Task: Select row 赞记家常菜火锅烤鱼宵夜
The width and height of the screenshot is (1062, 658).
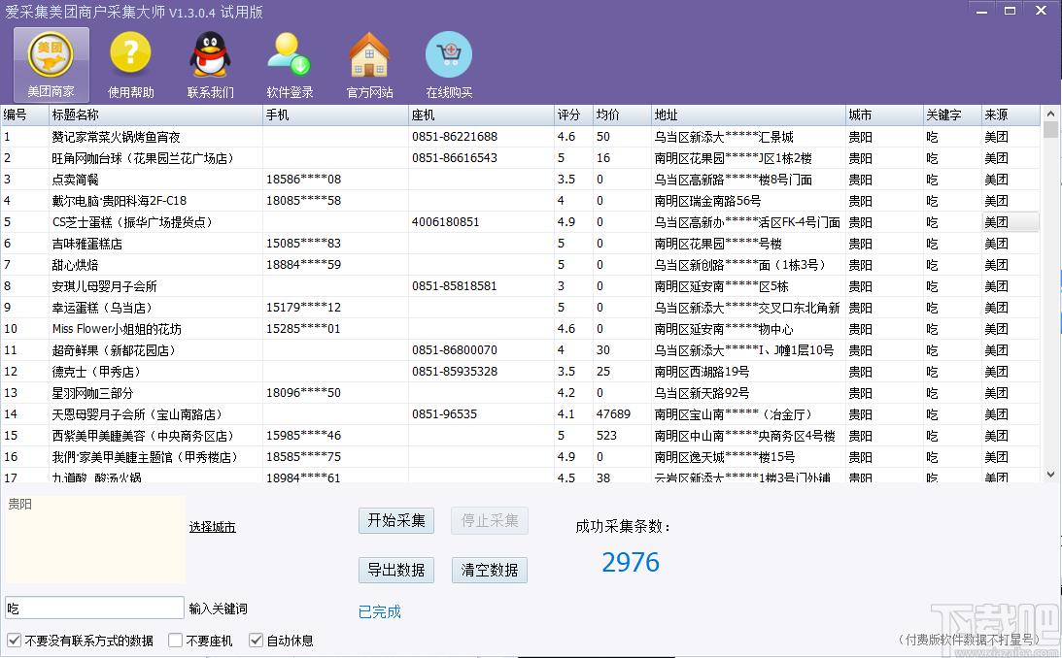Action: click(520, 137)
